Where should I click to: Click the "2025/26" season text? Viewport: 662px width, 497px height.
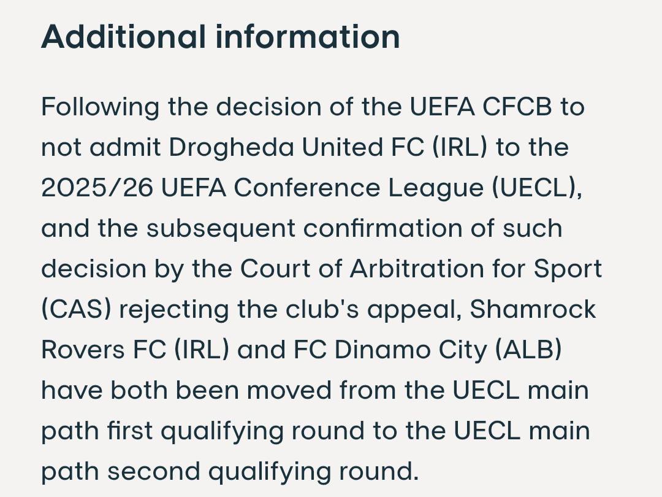[x=97, y=188]
